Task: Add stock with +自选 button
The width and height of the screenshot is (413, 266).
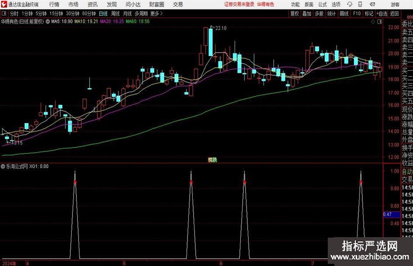Action: (382, 14)
